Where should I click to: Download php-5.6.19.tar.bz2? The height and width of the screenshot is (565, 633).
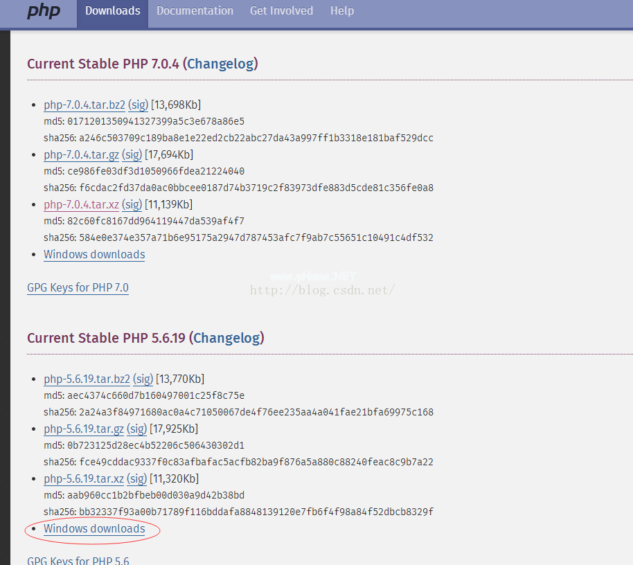pyautogui.click(x=87, y=379)
